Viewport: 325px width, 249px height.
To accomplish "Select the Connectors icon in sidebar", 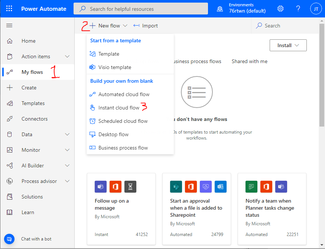I will [10, 119].
